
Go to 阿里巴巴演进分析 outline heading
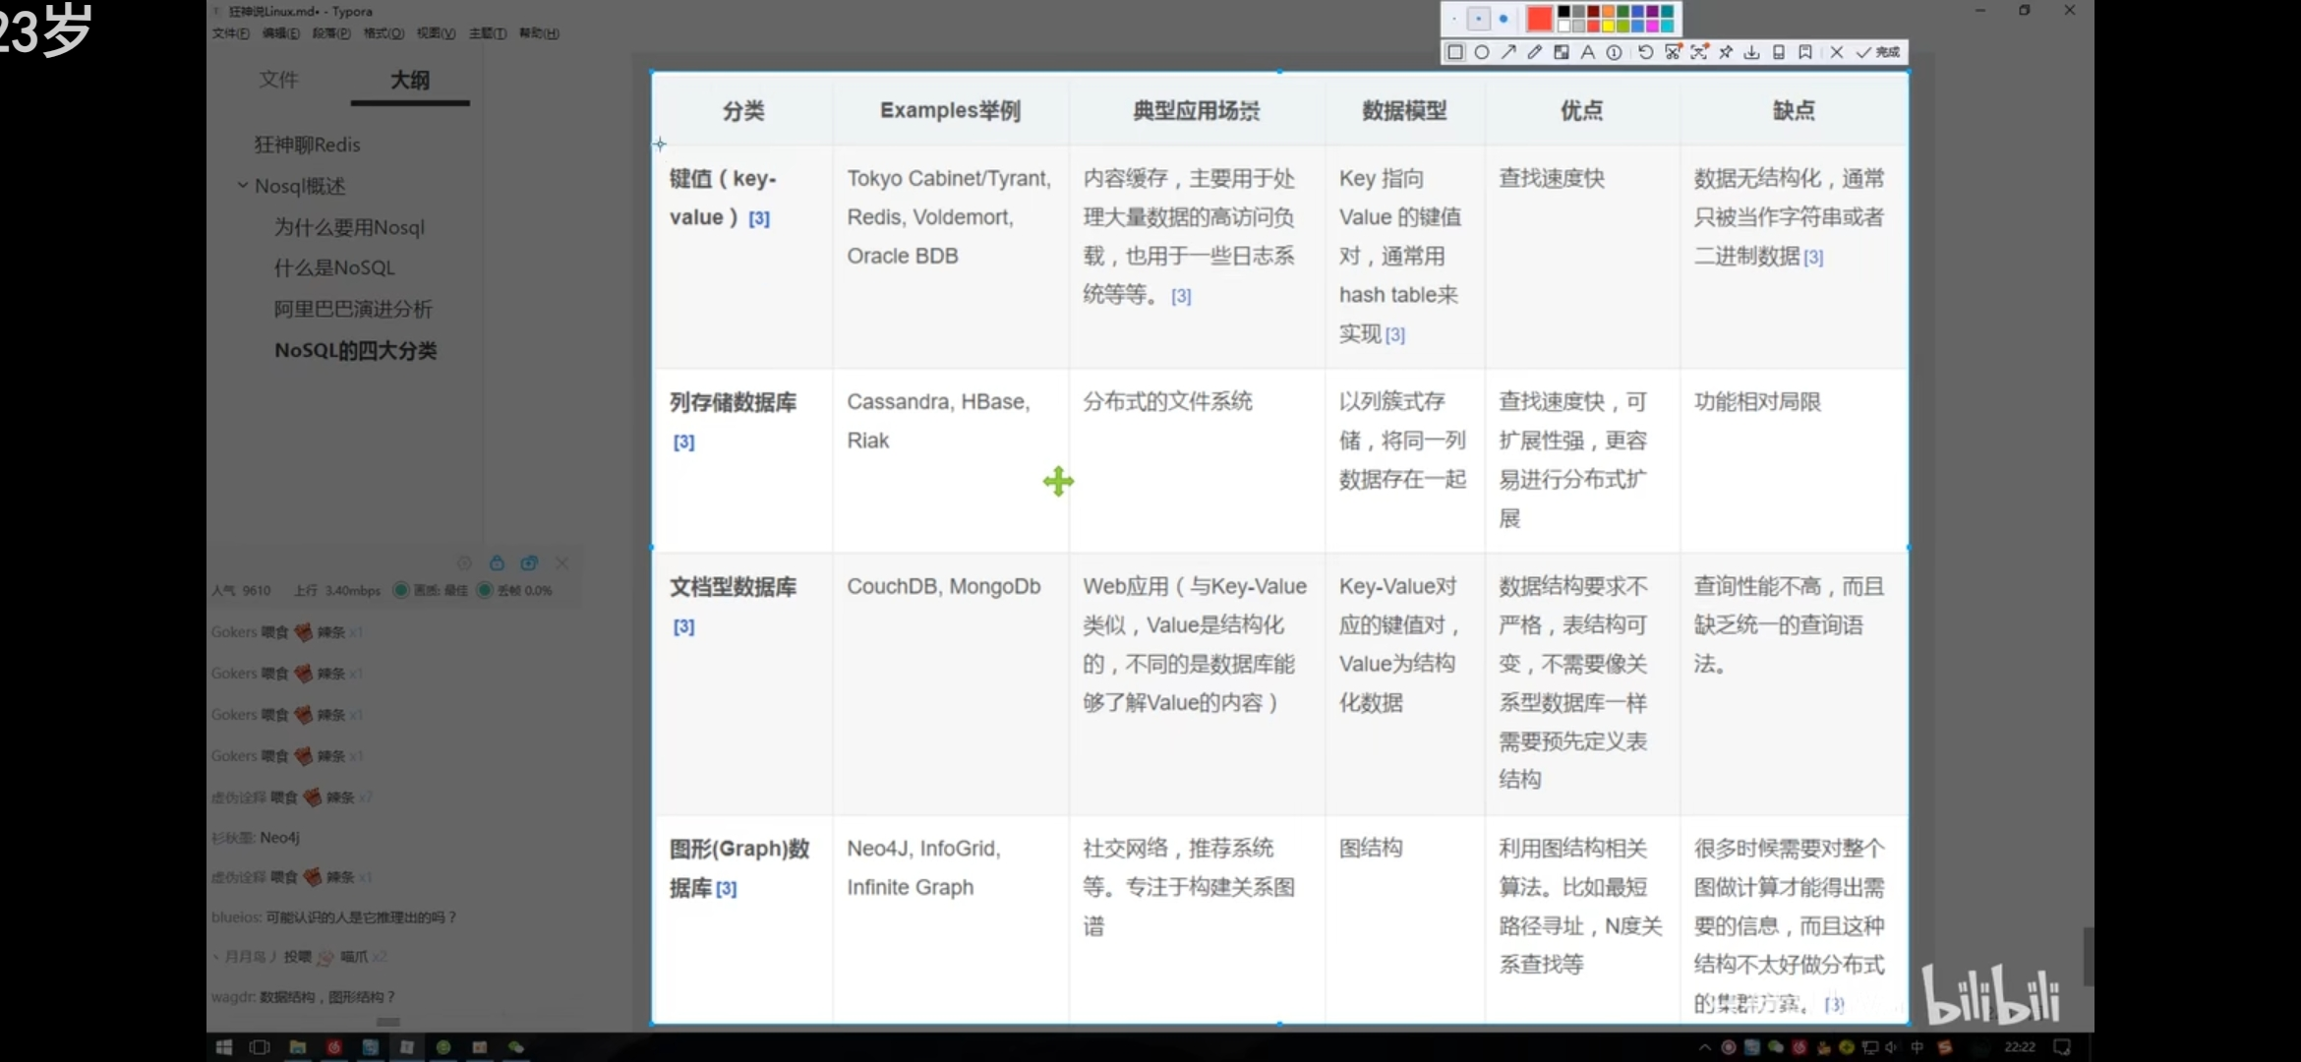[353, 309]
